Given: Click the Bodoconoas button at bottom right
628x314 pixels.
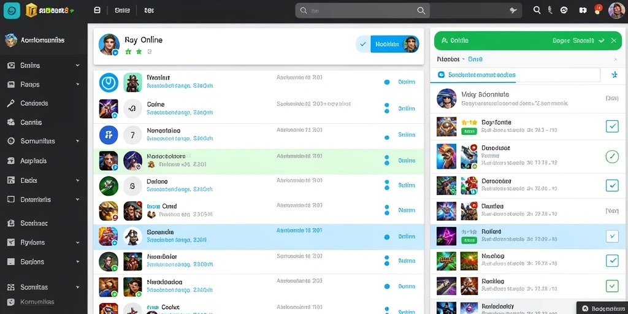Looking at the screenshot, I should click(x=602, y=308).
